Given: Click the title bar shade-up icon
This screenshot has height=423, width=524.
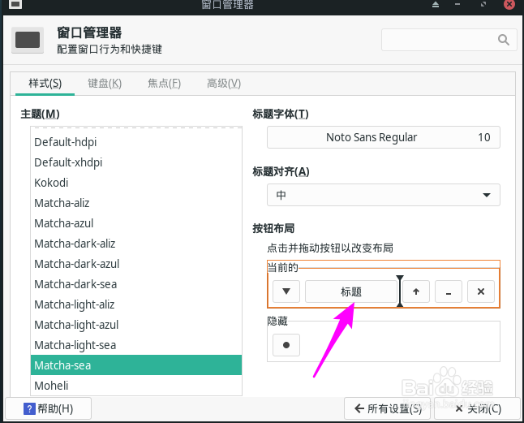Looking at the screenshot, I should click(435, 4).
